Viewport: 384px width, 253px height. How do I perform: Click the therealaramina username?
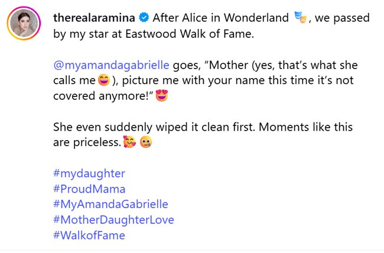coord(94,18)
